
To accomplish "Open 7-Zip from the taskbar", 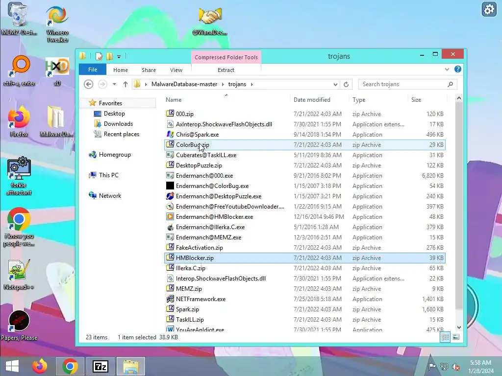I will [x=100, y=366].
